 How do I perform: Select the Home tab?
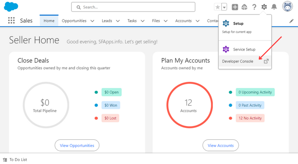tap(49, 21)
